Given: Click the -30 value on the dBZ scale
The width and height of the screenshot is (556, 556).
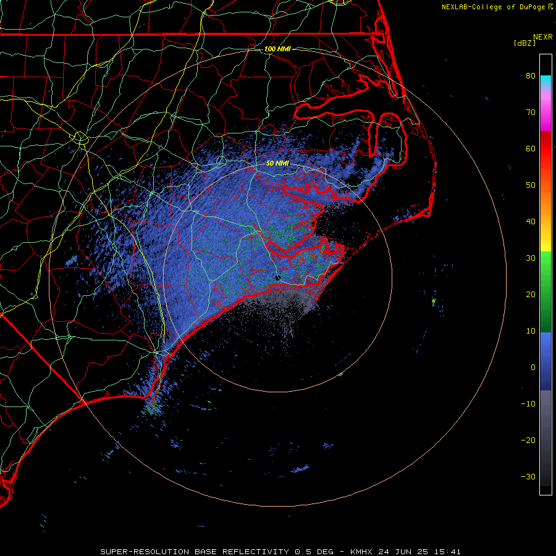Looking at the screenshot, I should tap(528, 478).
